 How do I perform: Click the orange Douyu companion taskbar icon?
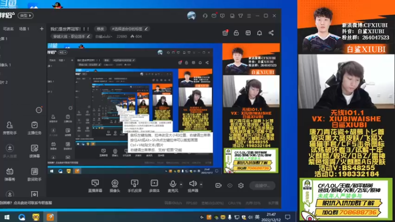50,217
